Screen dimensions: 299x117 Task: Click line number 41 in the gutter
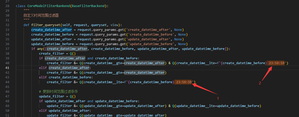pos(8,68)
